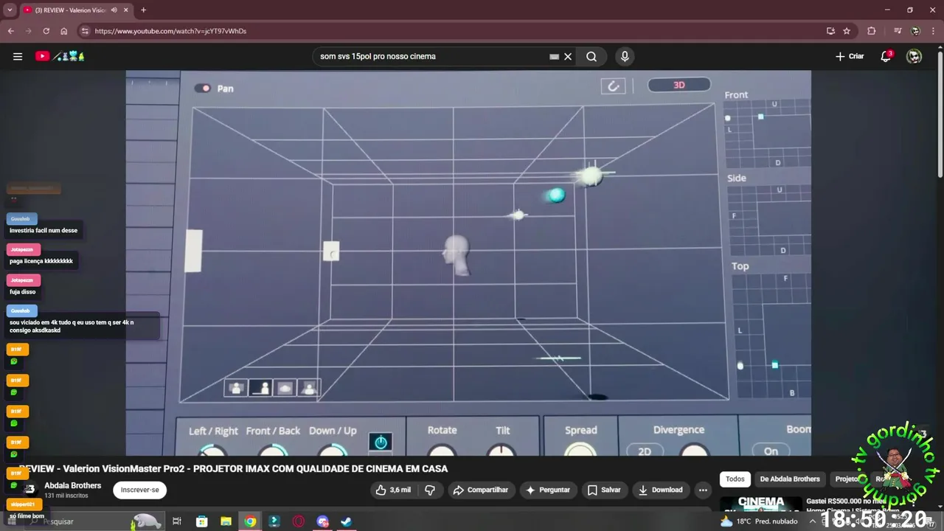Show hidden system tray icons
The height and width of the screenshot is (531, 944).
pos(813,521)
